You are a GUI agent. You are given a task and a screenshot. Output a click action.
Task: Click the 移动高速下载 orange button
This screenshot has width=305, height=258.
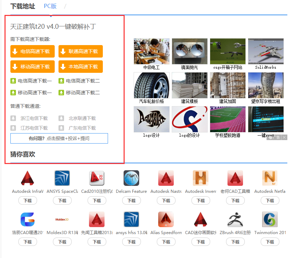[33, 67]
